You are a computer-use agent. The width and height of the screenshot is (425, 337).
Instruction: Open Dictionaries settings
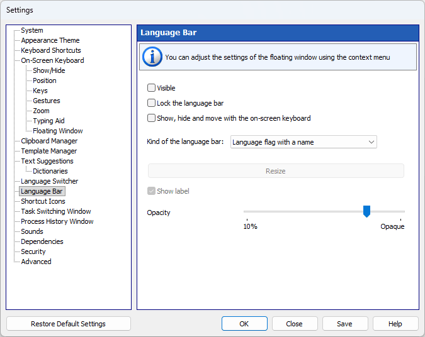50,171
